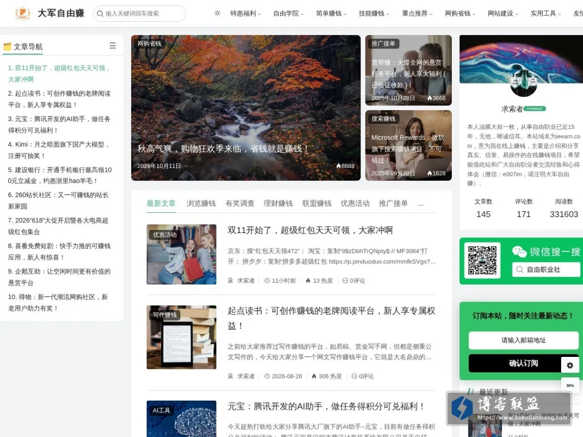This screenshot has width=583, height=437.
Task: Open the 起点读书 book stack thumbnail
Action: pyautogui.click(x=182, y=337)
